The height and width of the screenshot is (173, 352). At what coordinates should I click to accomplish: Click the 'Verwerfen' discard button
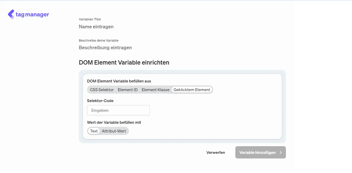tap(216, 152)
